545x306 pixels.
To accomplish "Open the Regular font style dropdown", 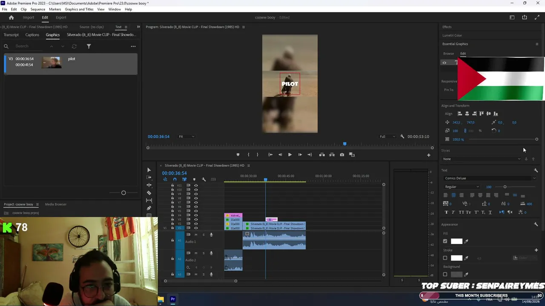I will (x=462, y=187).
